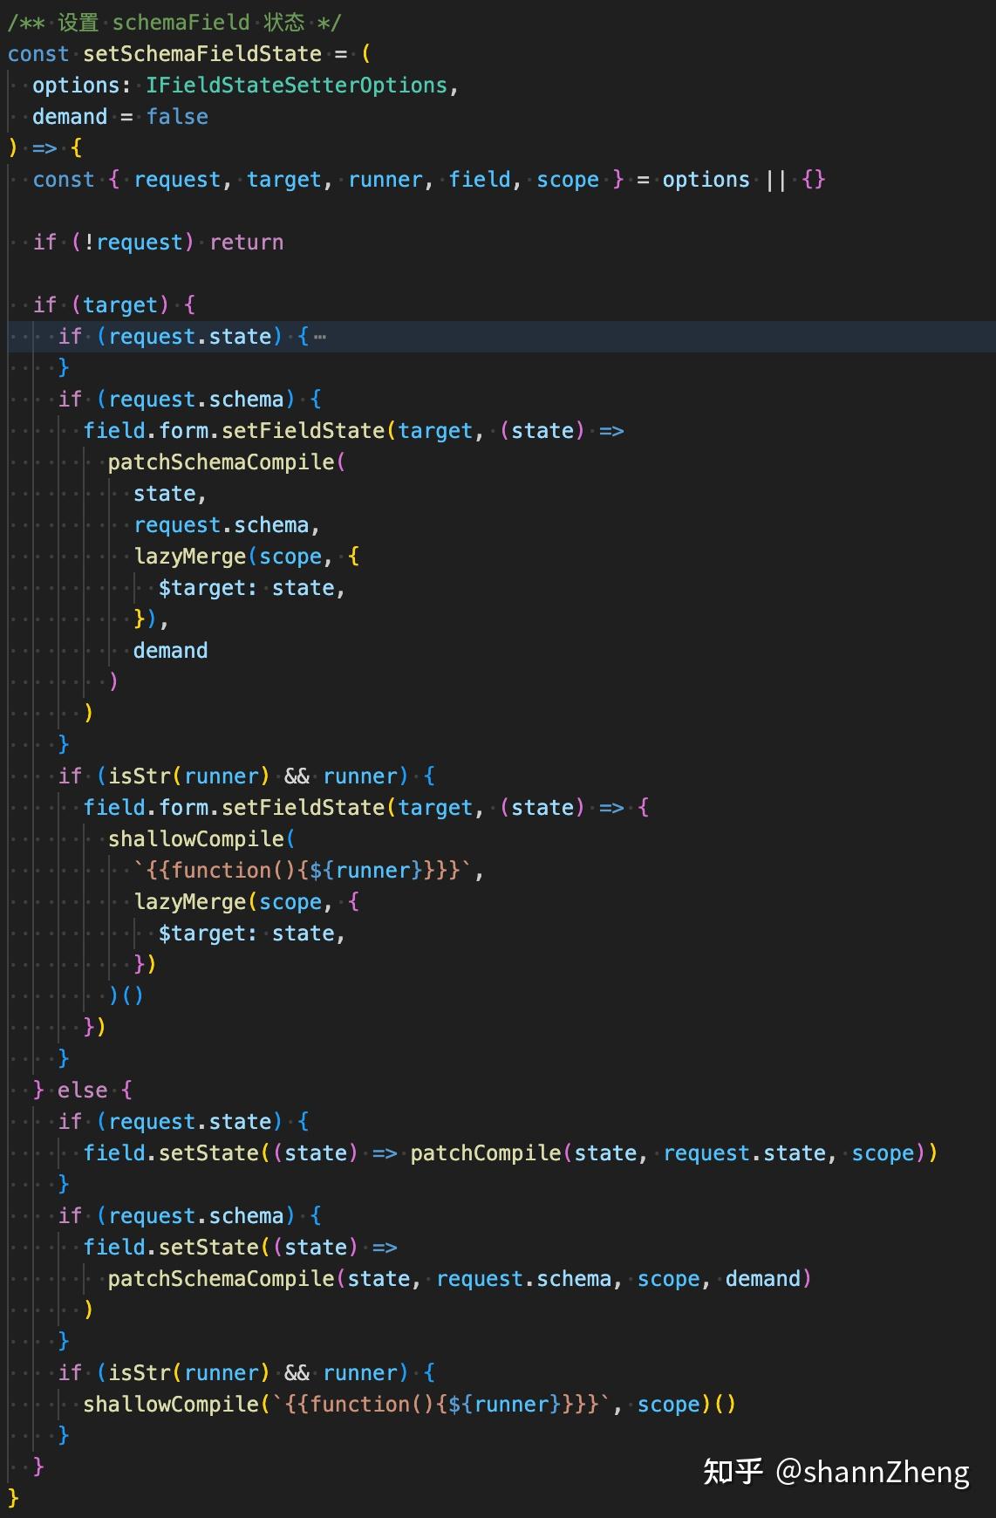The height and width of the screenshot is (1518, 996).
Task: Click 'patchCompile(state, request.state, scope)' call
Action: pos(667,1153)
